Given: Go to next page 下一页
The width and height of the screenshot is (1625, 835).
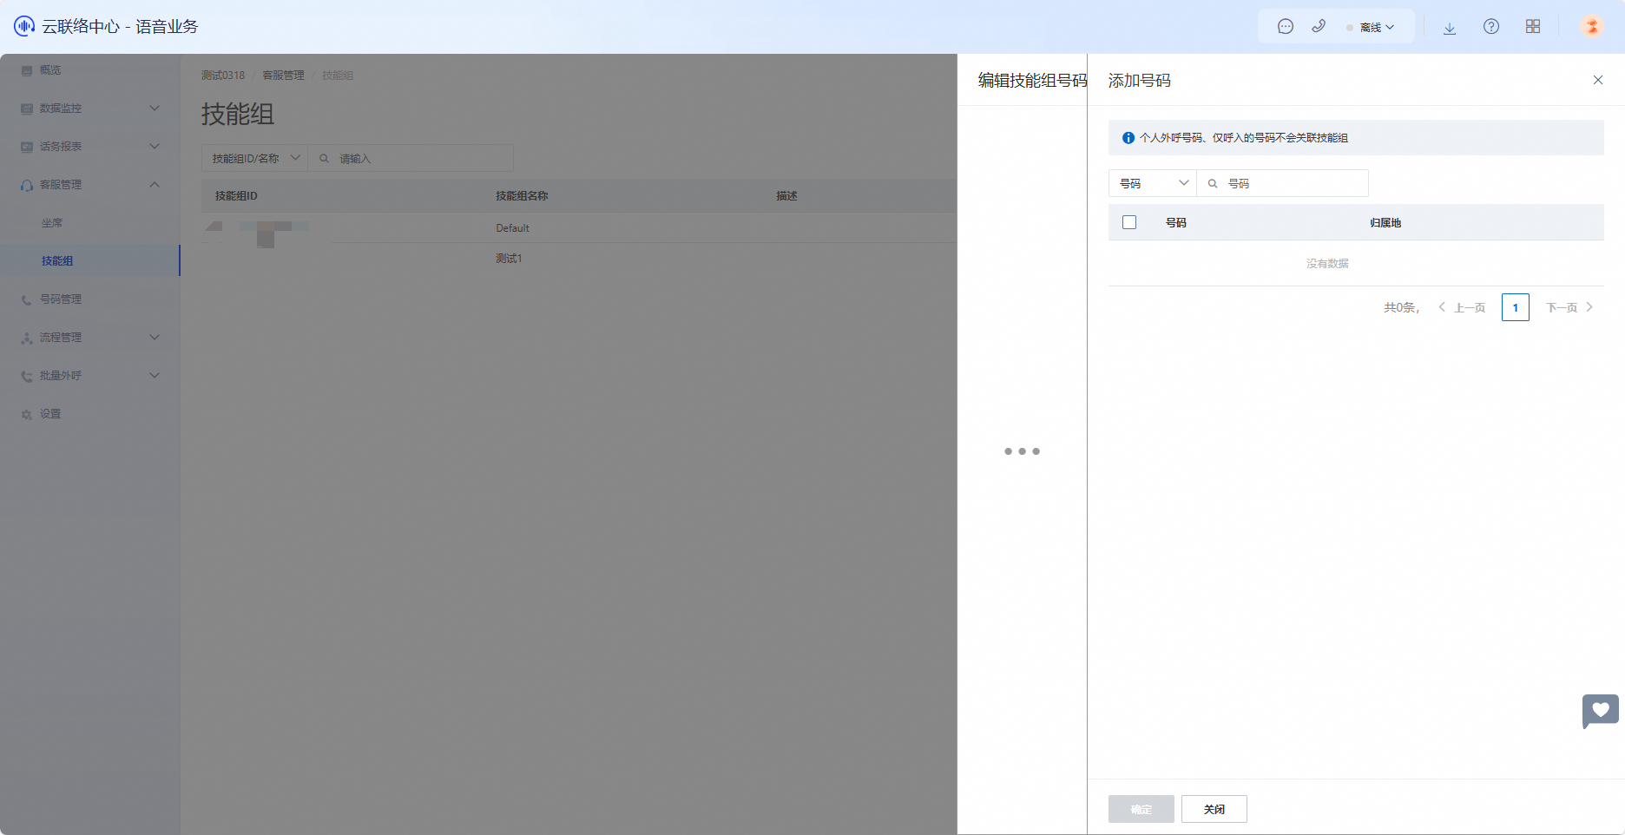Looking at the screenshot, I should [x=1569, y=307].
